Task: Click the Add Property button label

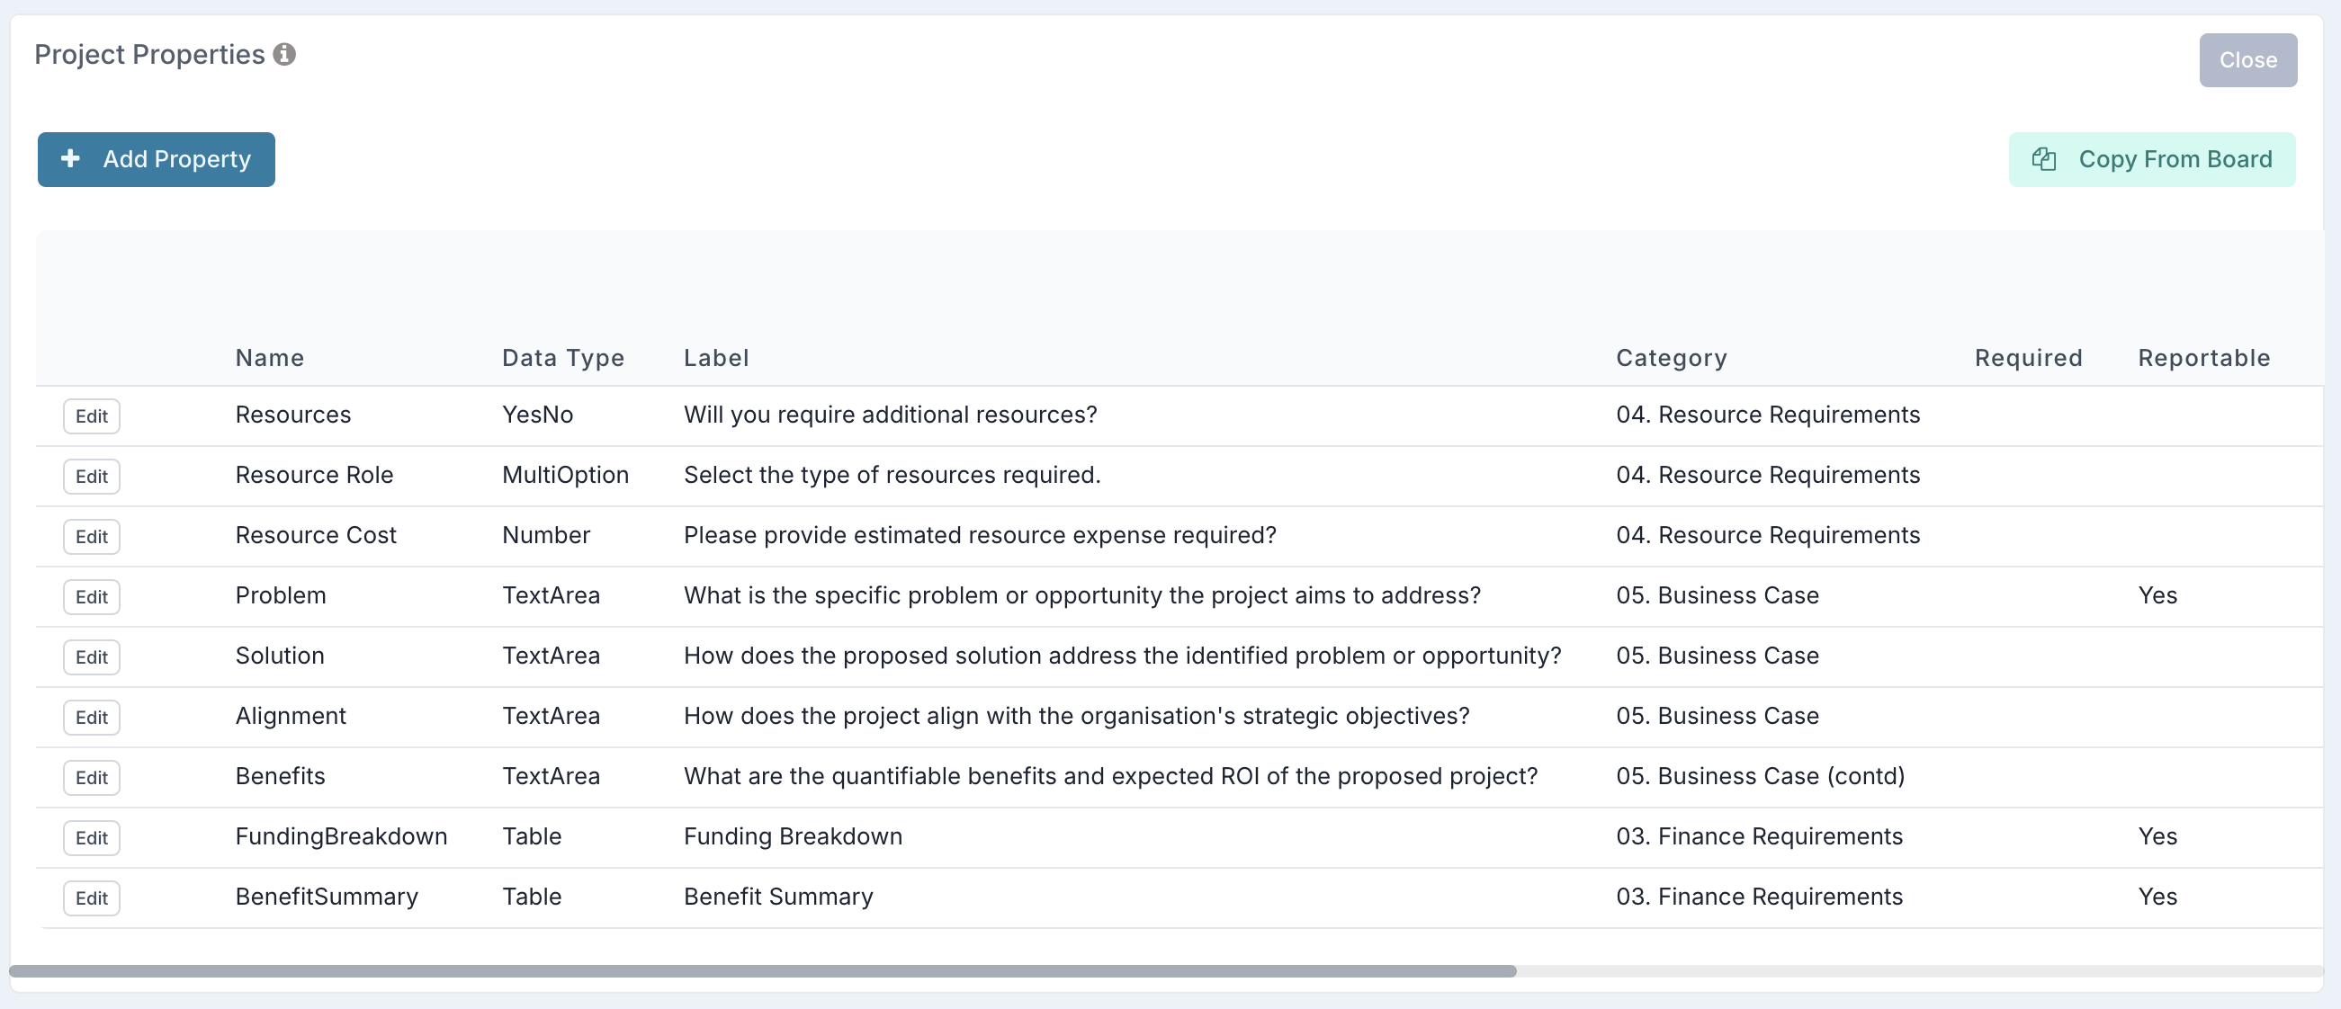Action: pos(176,159)
